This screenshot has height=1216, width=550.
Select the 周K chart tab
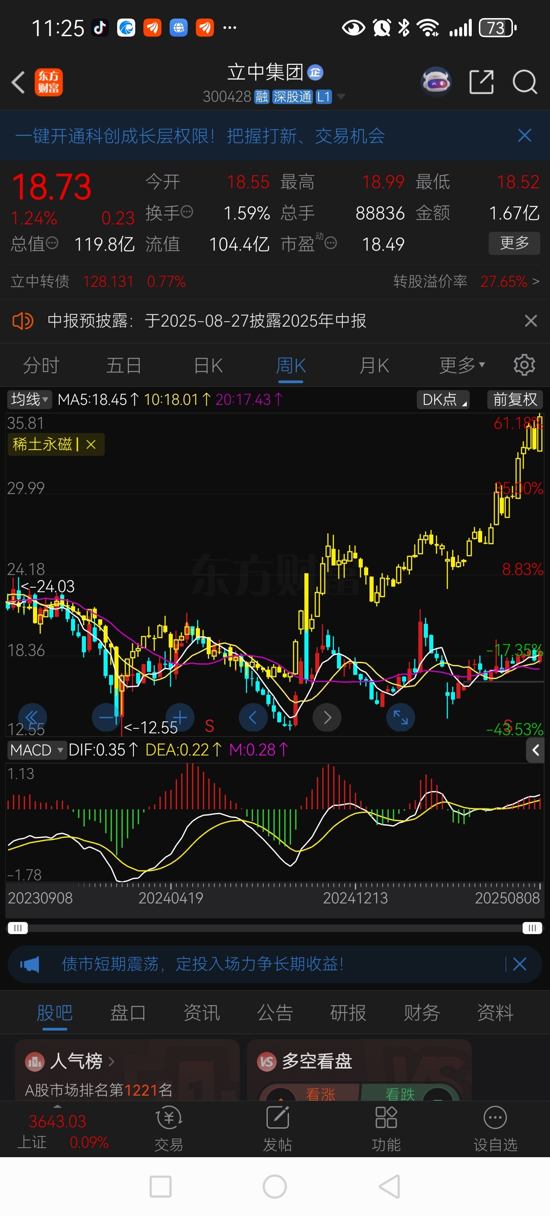[291, 365]
